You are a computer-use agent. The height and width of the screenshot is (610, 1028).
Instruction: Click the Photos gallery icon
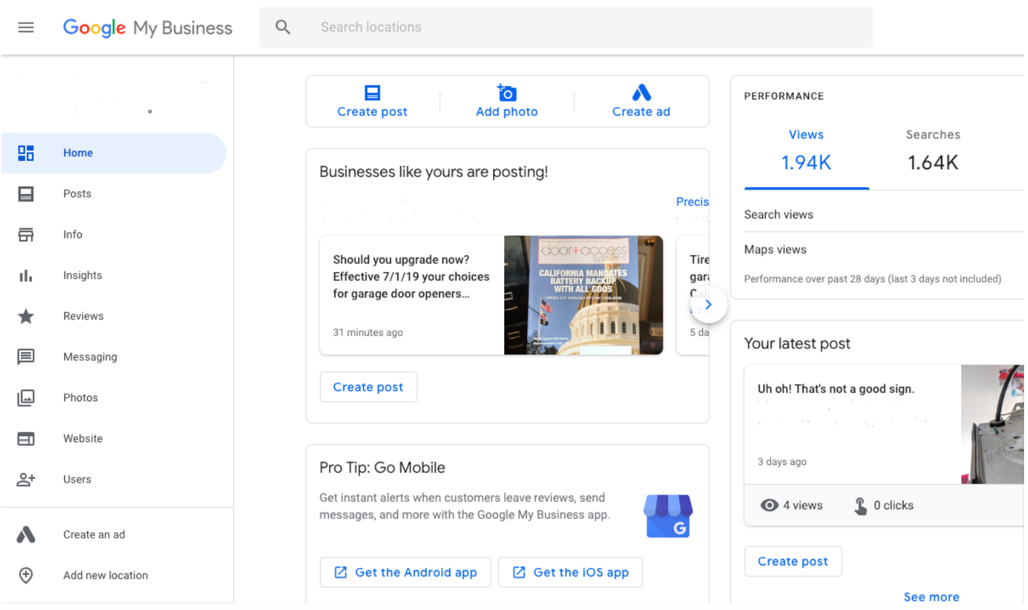[26, 397]
